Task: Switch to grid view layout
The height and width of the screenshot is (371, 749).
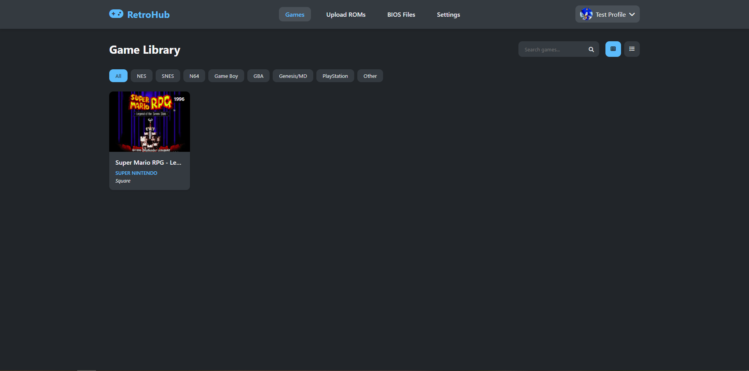Action: 613,49
